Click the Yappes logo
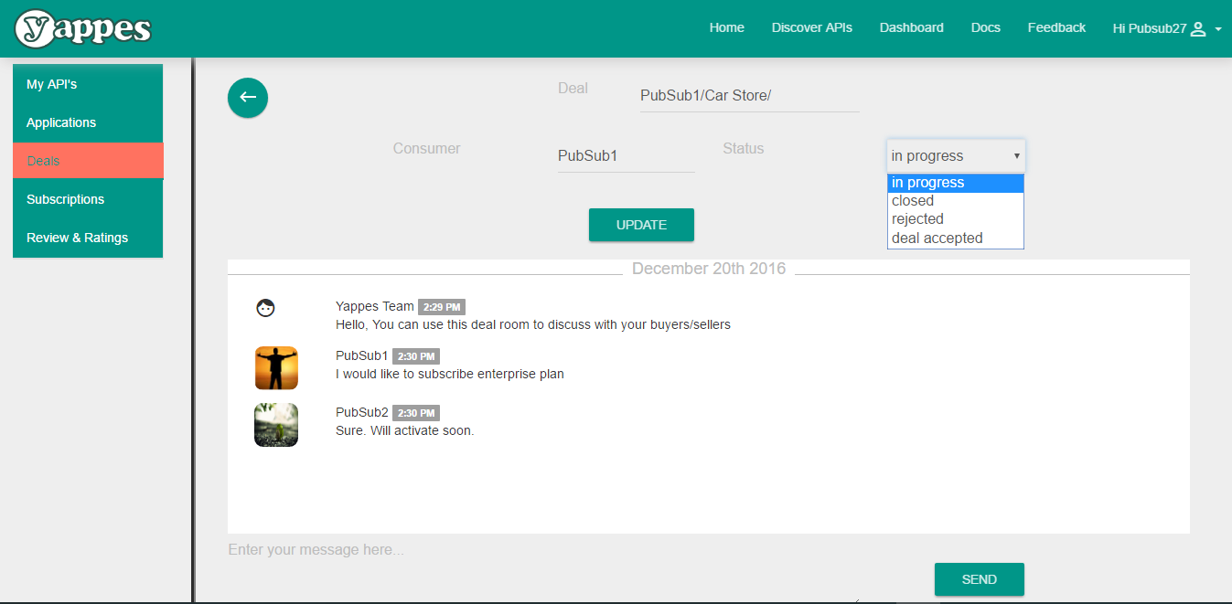This screenshot has width=1232, height=604. (83, 28)
